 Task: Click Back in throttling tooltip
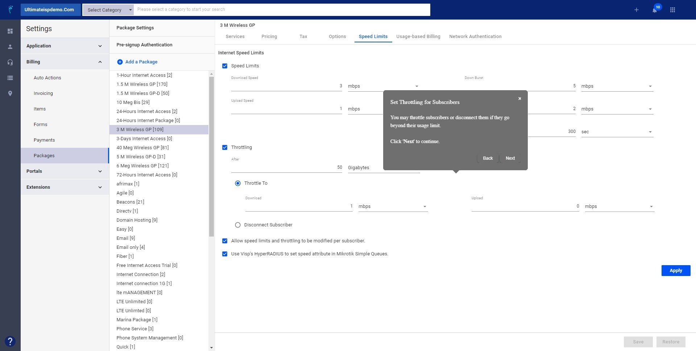(x=488, y=158)
